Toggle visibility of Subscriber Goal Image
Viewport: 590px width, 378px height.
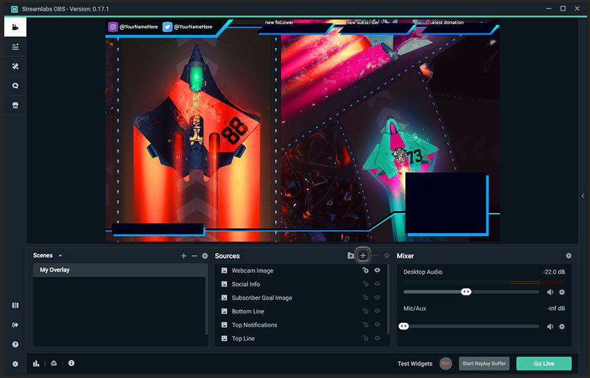(x=377, y=297)
